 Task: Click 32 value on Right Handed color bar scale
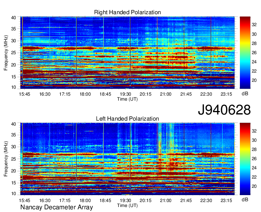(x=254, y=25)
